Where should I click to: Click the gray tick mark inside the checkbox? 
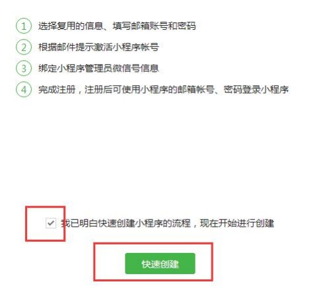point(51,223)
